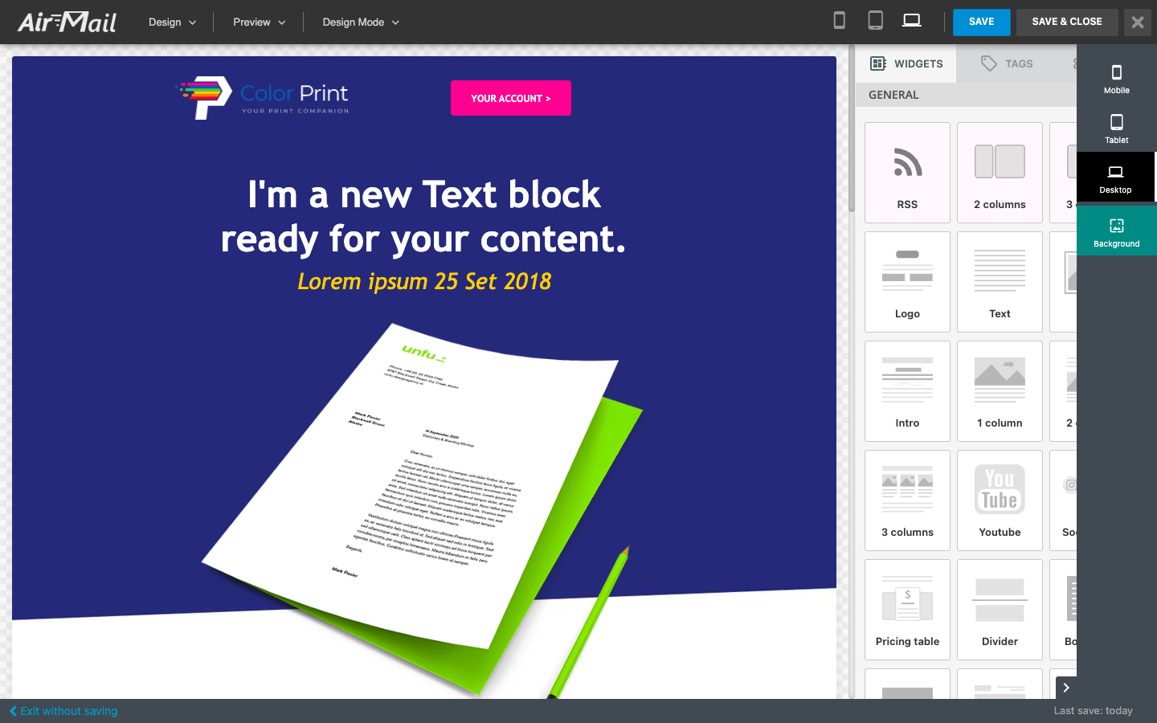Select the RSS widget
This screenshot has height=723, width=1157.
[907, 173]
